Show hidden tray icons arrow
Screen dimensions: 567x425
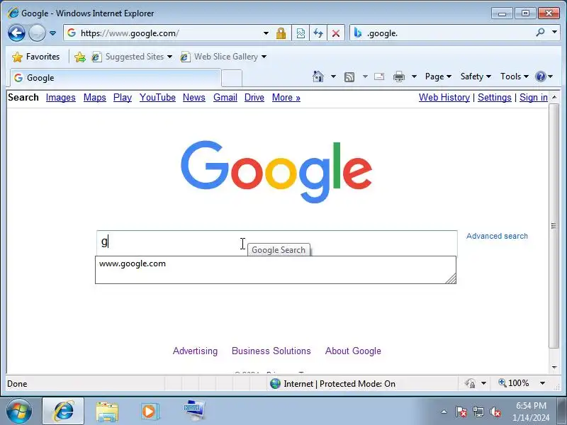coord(444,412)
